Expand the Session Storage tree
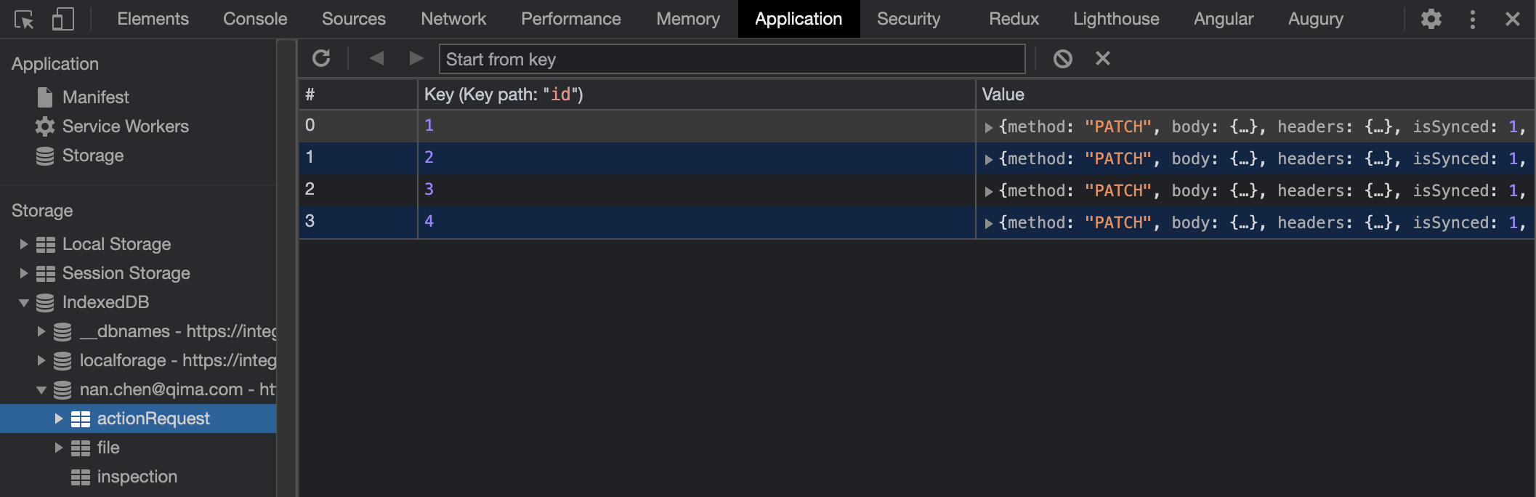 24,273
